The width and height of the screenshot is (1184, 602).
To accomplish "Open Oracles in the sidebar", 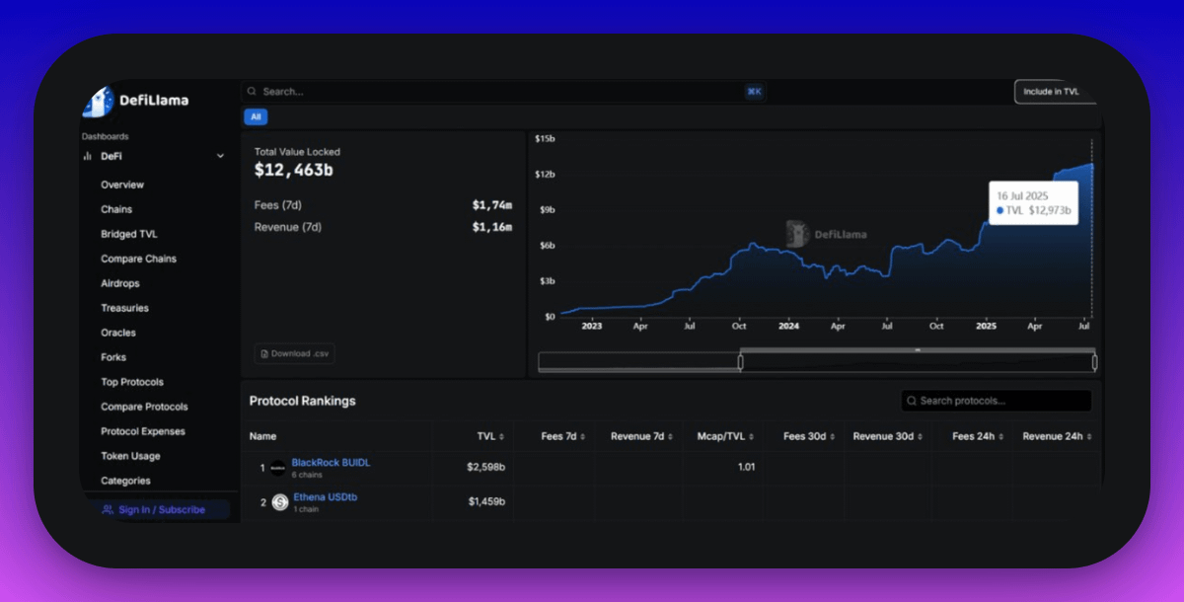I will click(118, 333).
